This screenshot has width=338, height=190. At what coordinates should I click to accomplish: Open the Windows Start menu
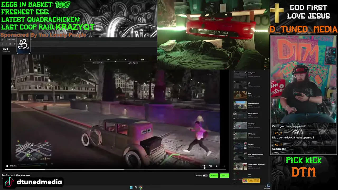[x=131, y=188]
